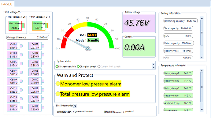Select the Cell16 battery icon
The width and height of the screenshot is (211, 118).
coord(36,108)
